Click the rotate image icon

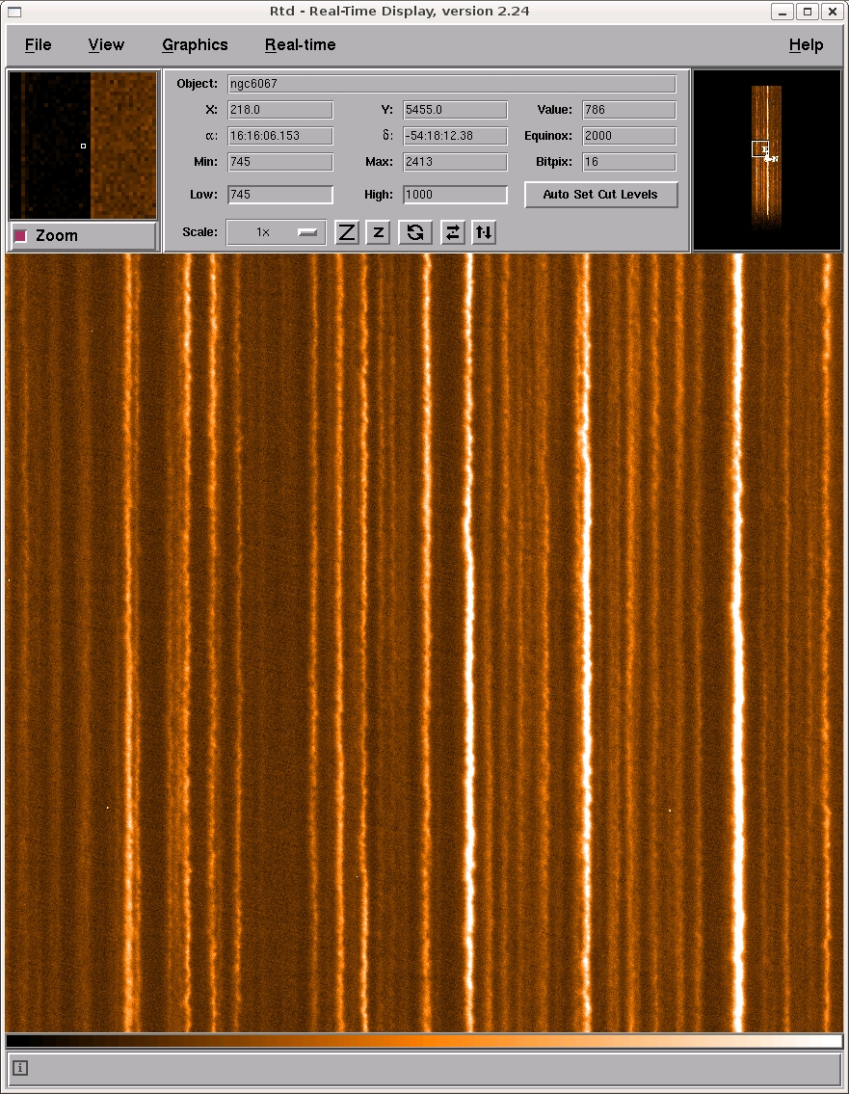415,232
